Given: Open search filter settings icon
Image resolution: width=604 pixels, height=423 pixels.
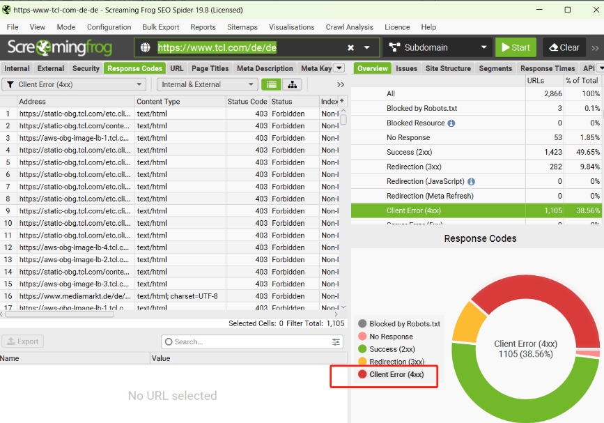Looking at the screenshot, I should [336, 341].
